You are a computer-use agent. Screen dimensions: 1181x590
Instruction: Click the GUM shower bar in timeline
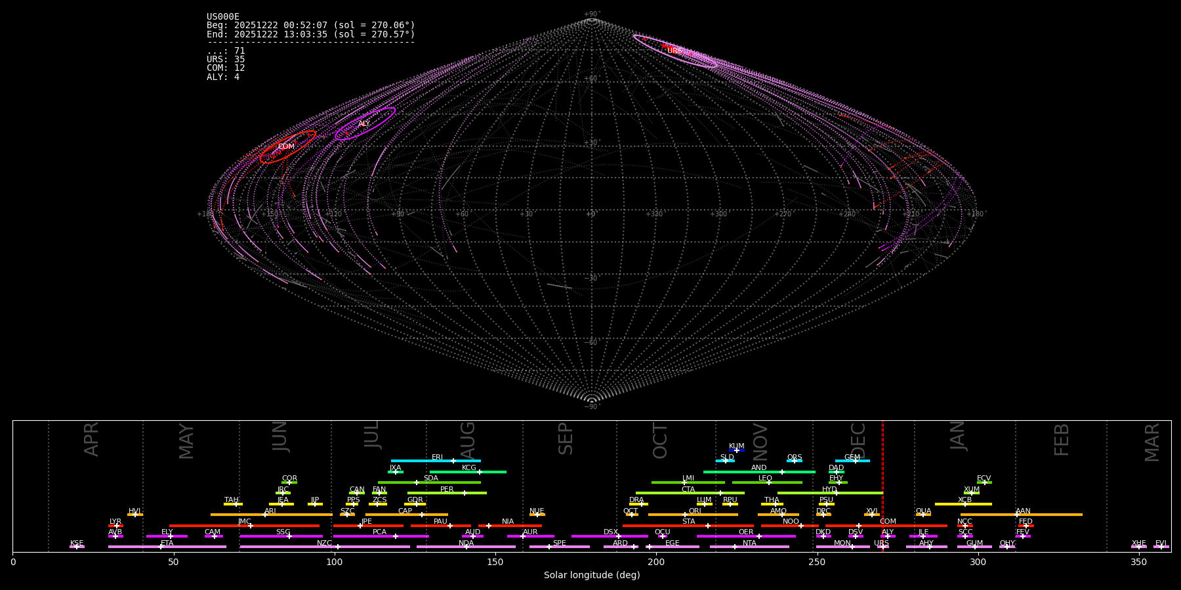[974, 547]
